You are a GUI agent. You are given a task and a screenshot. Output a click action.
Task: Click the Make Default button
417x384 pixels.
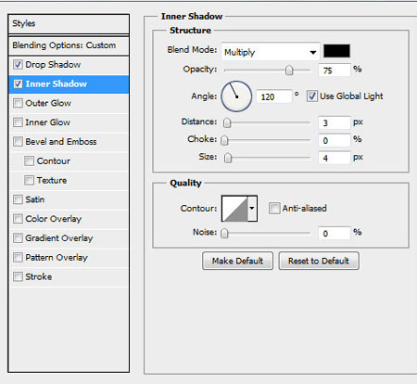237,261
